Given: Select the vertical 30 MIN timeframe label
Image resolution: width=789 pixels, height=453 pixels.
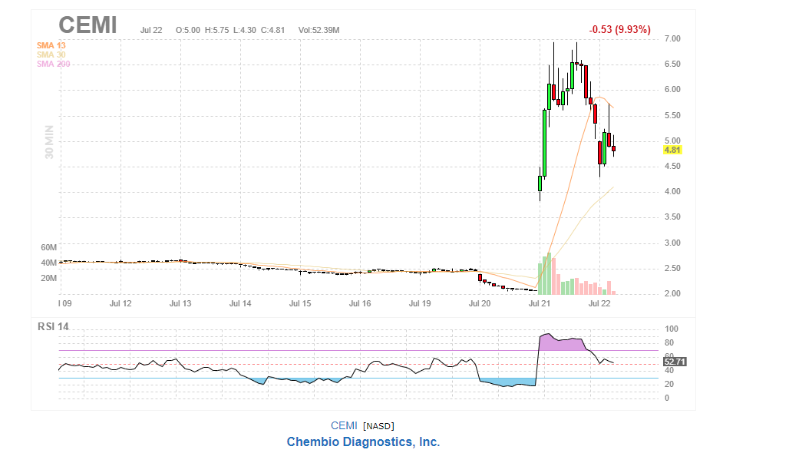Looking at the screenshot, I should (x=49, y=143).
